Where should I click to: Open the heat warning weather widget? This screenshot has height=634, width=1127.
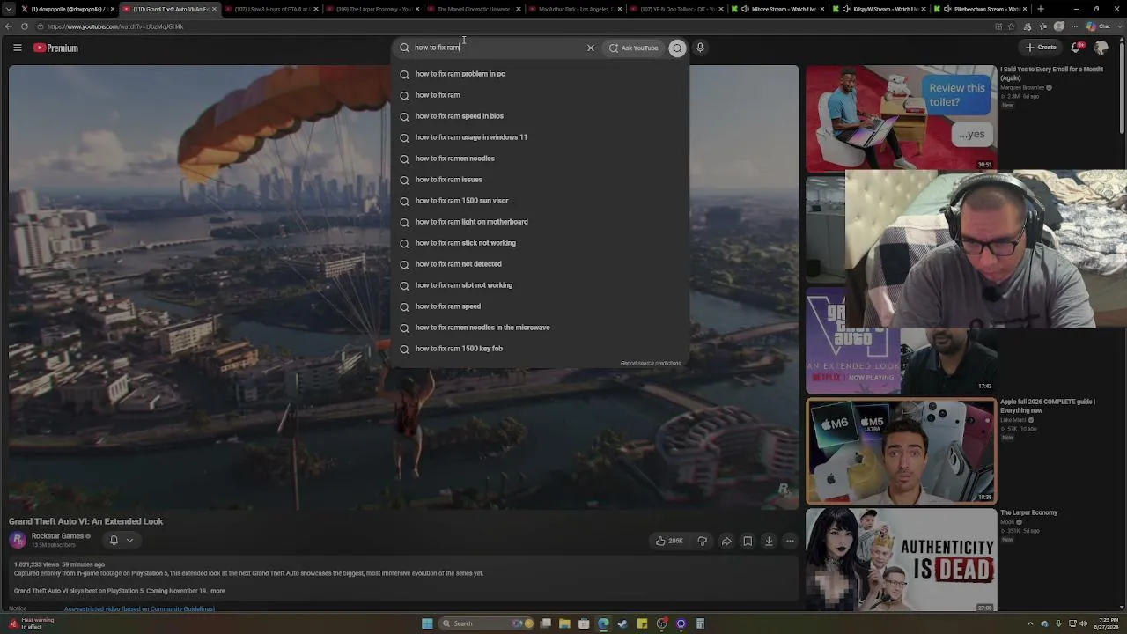coord(31,623)
